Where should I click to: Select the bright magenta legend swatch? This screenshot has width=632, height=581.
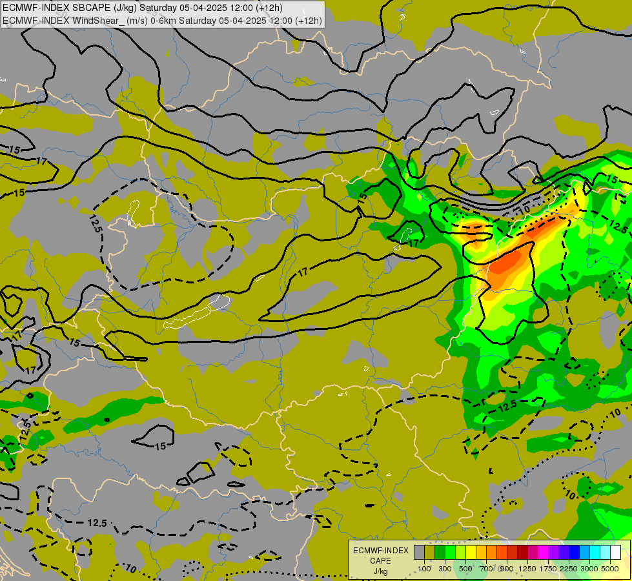(543, 552)
